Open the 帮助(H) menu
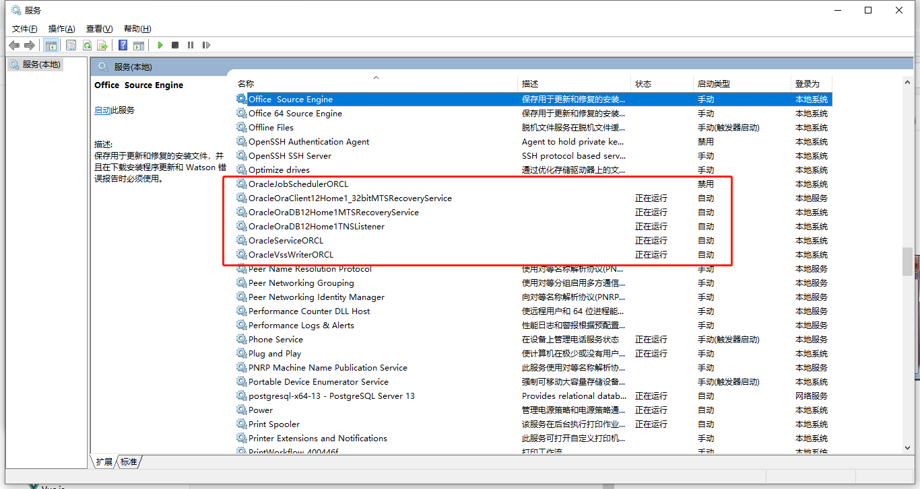 (x=137, y=28)
